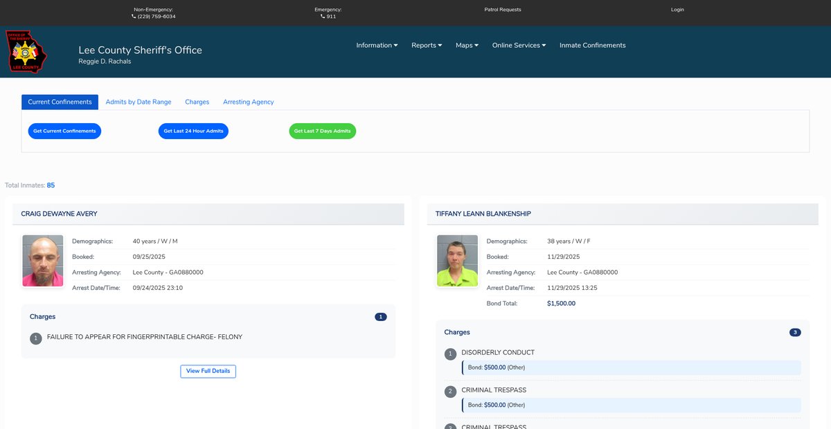The width and height of the screenshot is (831, 429).
Task: Click Tiffany Leann Blankenship's mugshot thumbnail
Action: pos(457,261)
